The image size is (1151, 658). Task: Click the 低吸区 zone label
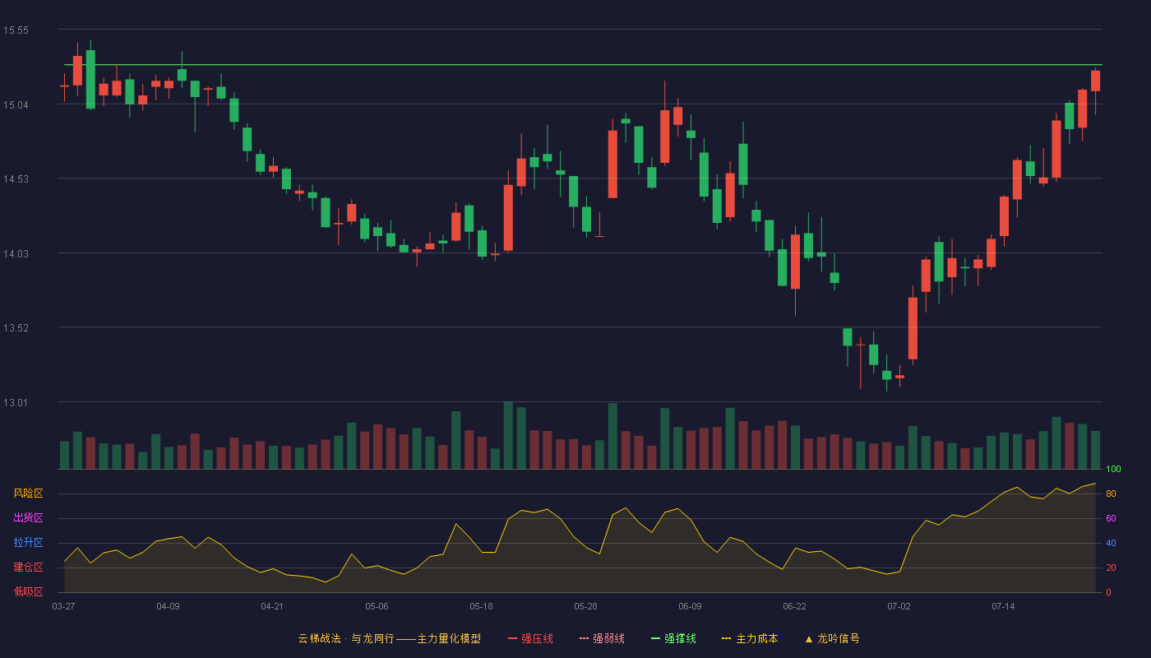pyautogui.click(x=28, y=592)
